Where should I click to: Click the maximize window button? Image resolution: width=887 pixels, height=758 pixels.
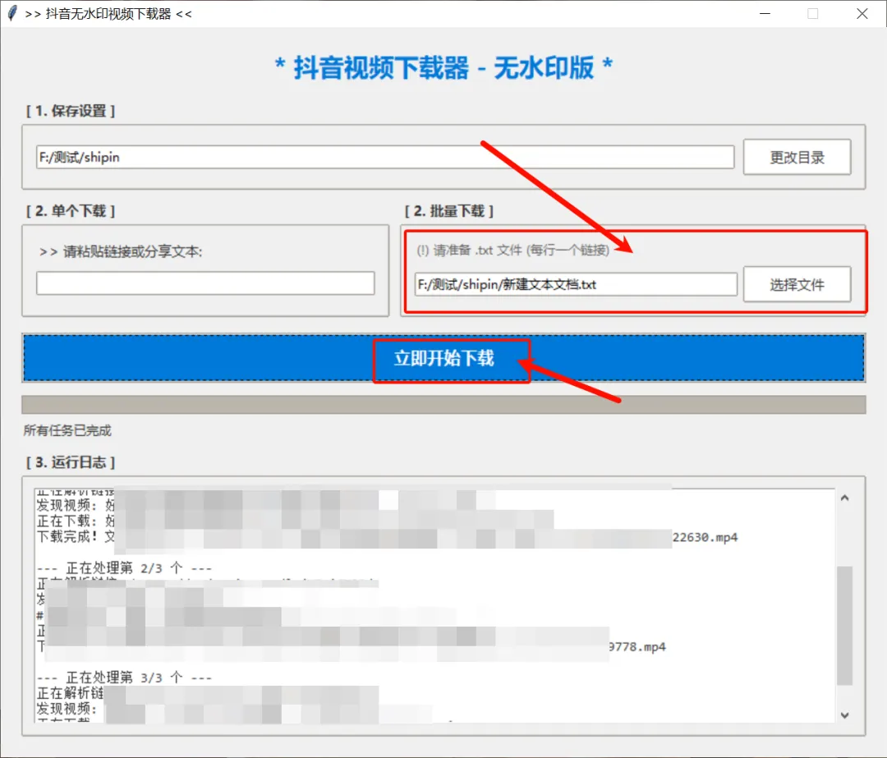pos(813,14)
